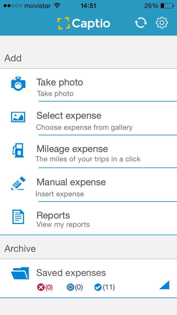Open the Take photo menu entry
The image size is (177, 315).
click(60, 82)
